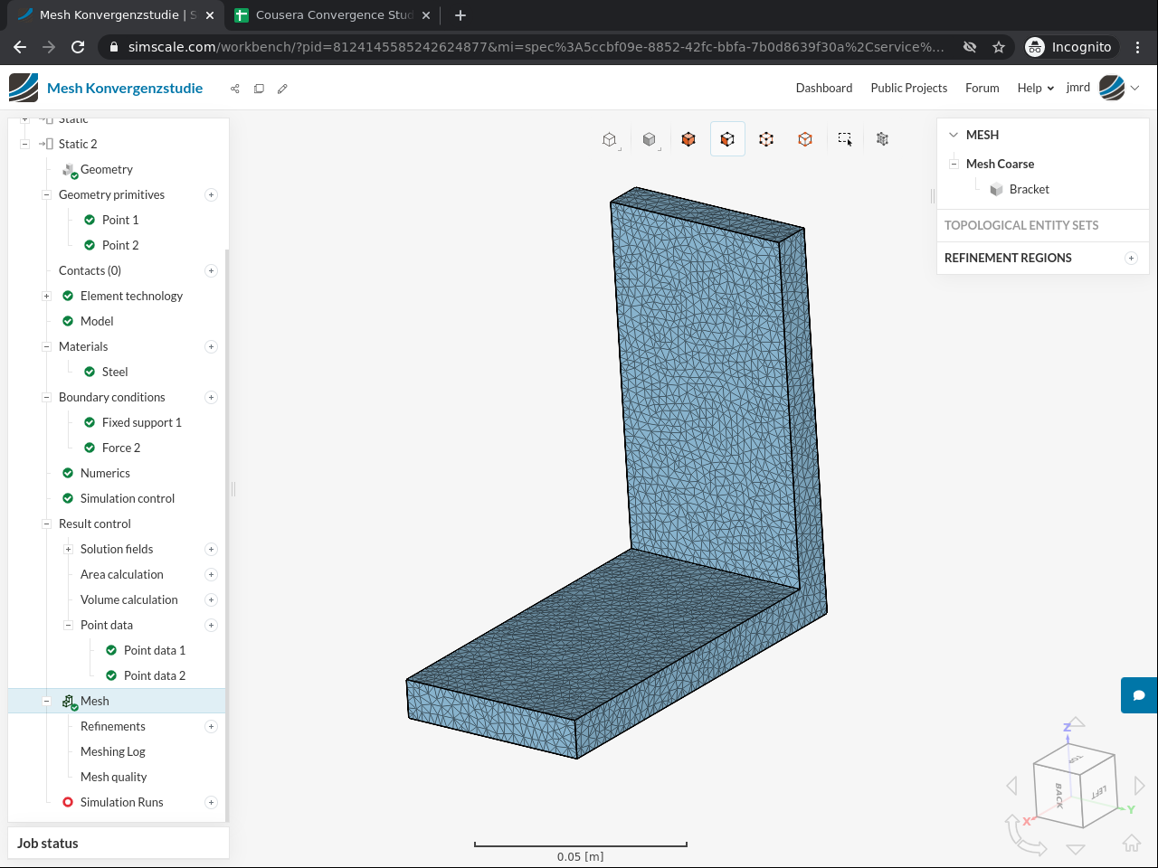Click the blue chat support button
Image resolution: width=1158 pixels, height=868 pixels.
click(x=1139, y=695)
